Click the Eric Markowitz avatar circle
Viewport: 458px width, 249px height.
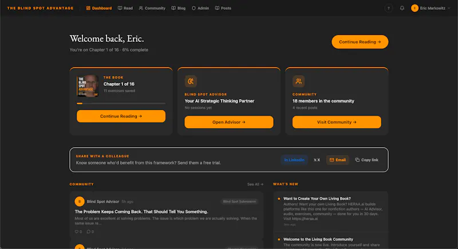(414, 8)
